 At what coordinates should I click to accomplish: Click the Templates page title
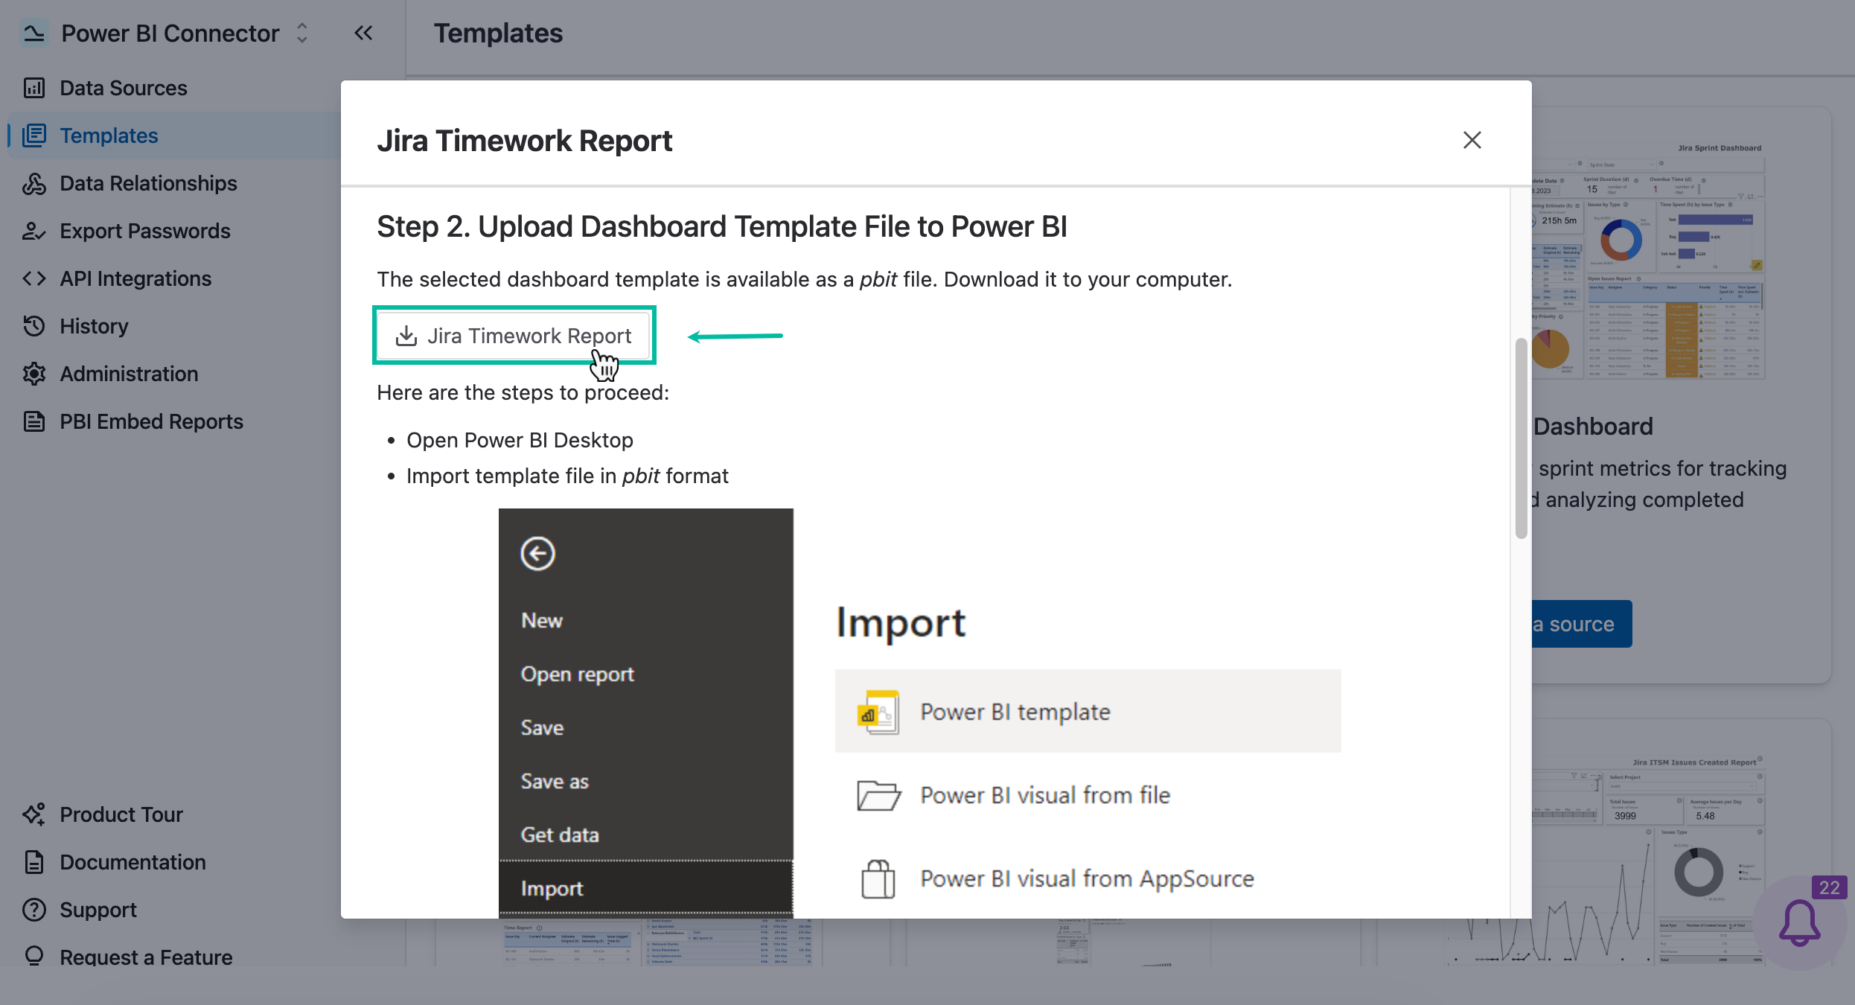498,33
